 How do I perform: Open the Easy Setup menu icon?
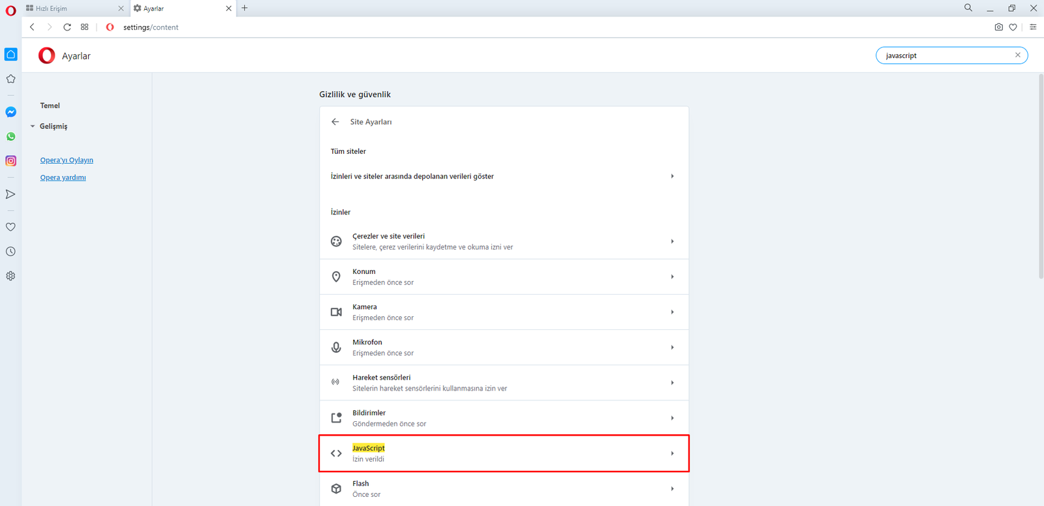pyautogui.click(x=1033, y=27)
